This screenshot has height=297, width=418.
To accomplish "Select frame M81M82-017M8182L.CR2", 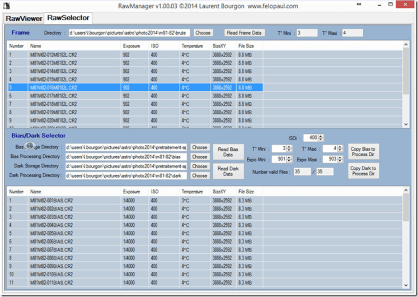I will click(x=135, y=96).
